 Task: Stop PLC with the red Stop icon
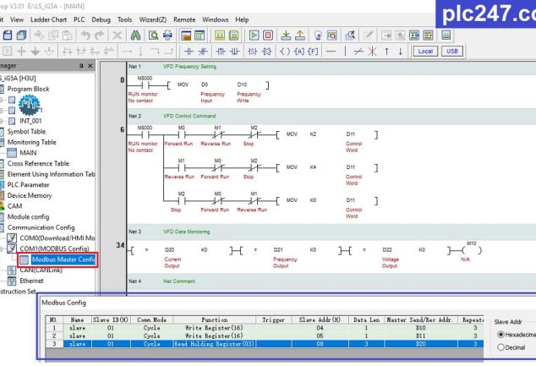268,36
